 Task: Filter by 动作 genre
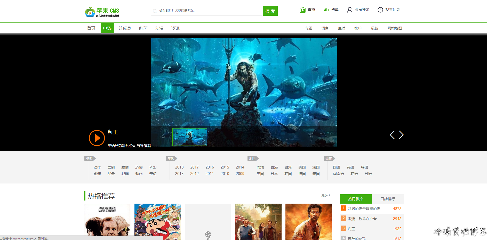pos(97,167)
